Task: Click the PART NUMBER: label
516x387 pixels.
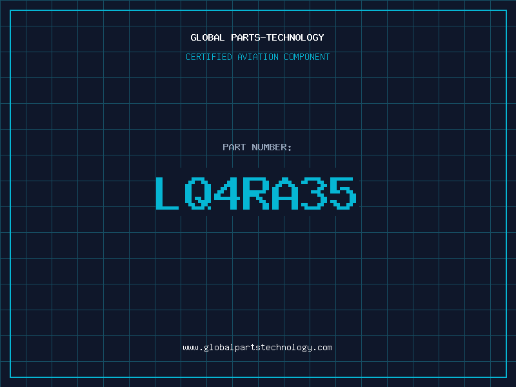Action: pyautogui.click(x=257, y=147)
